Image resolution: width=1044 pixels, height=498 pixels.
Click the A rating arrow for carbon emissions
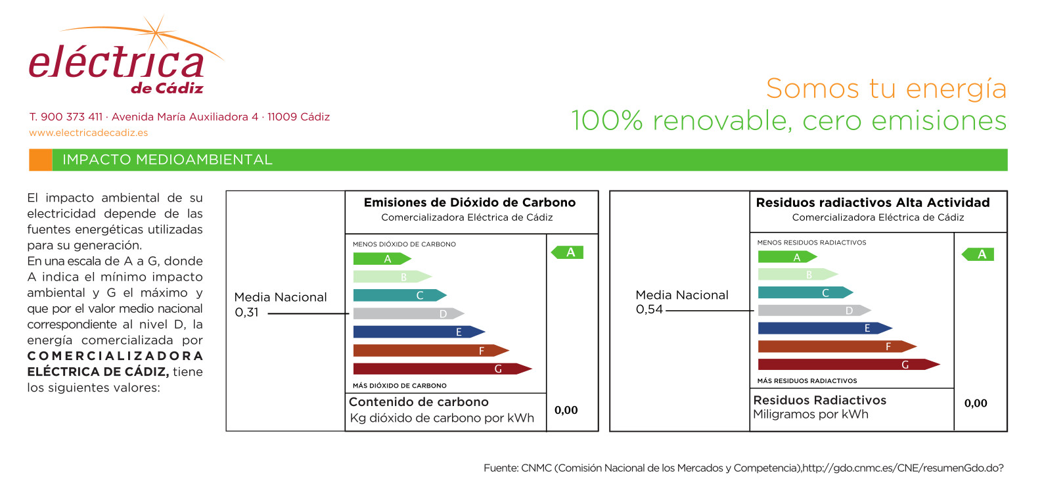(x=567, y=252)
